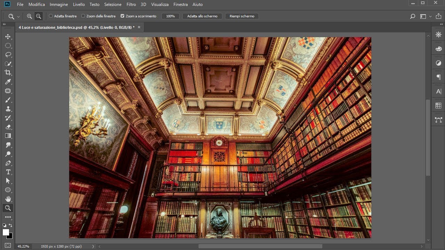Image resolution: width=445 pixels, height=250 pixels.
Task: Open the workspace switcher dropdown chevron
Action: (430, 16)
